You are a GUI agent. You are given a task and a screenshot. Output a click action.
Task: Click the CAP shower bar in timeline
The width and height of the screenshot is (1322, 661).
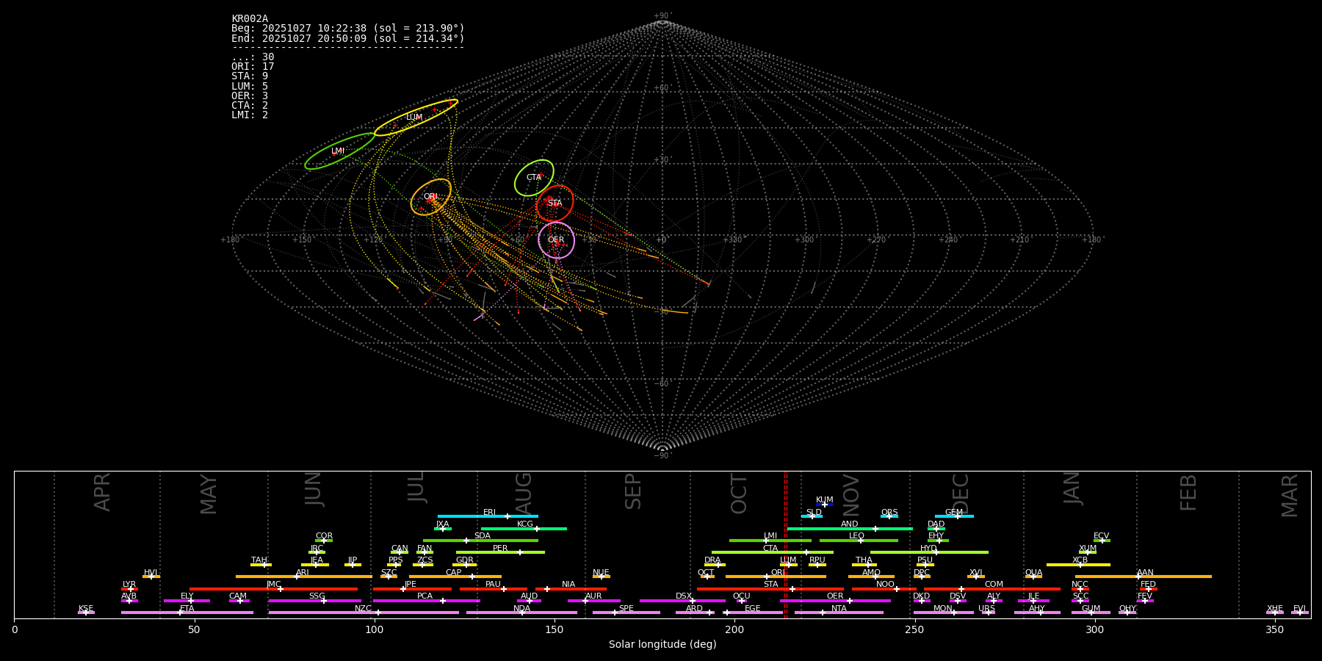pos(455,577)
